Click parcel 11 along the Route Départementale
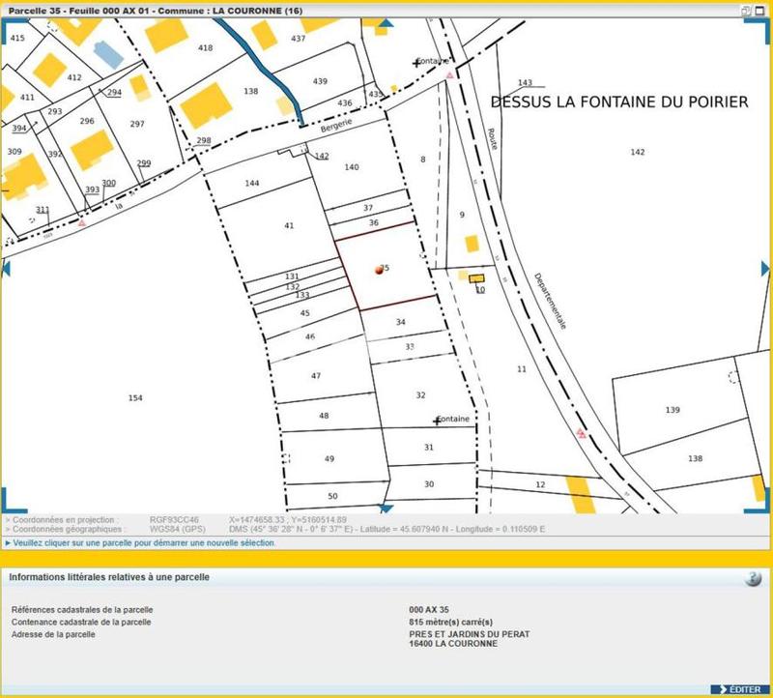Viewport: 773px width, 698px height. pyautogui.click(x=522, y=368)
